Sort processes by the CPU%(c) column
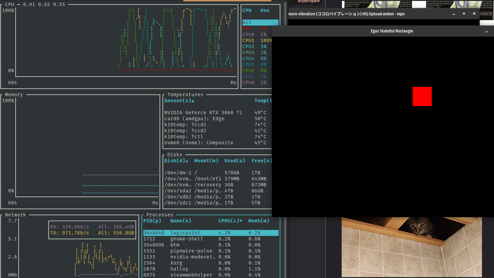 click(230, 221)
